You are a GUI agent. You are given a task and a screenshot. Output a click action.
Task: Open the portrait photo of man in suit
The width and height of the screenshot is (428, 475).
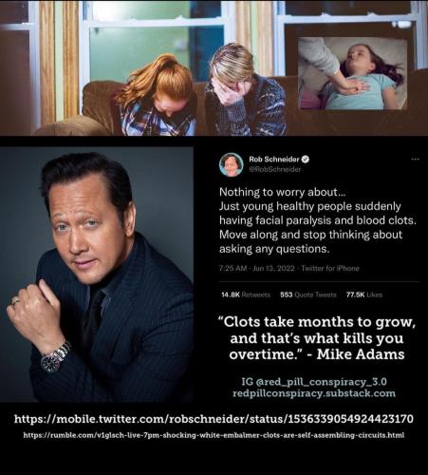coord(97,275)
